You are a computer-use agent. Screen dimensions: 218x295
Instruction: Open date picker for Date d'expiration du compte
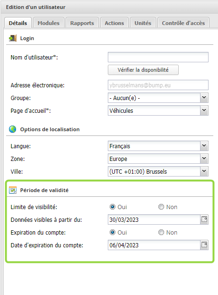(x=204, y=245)
